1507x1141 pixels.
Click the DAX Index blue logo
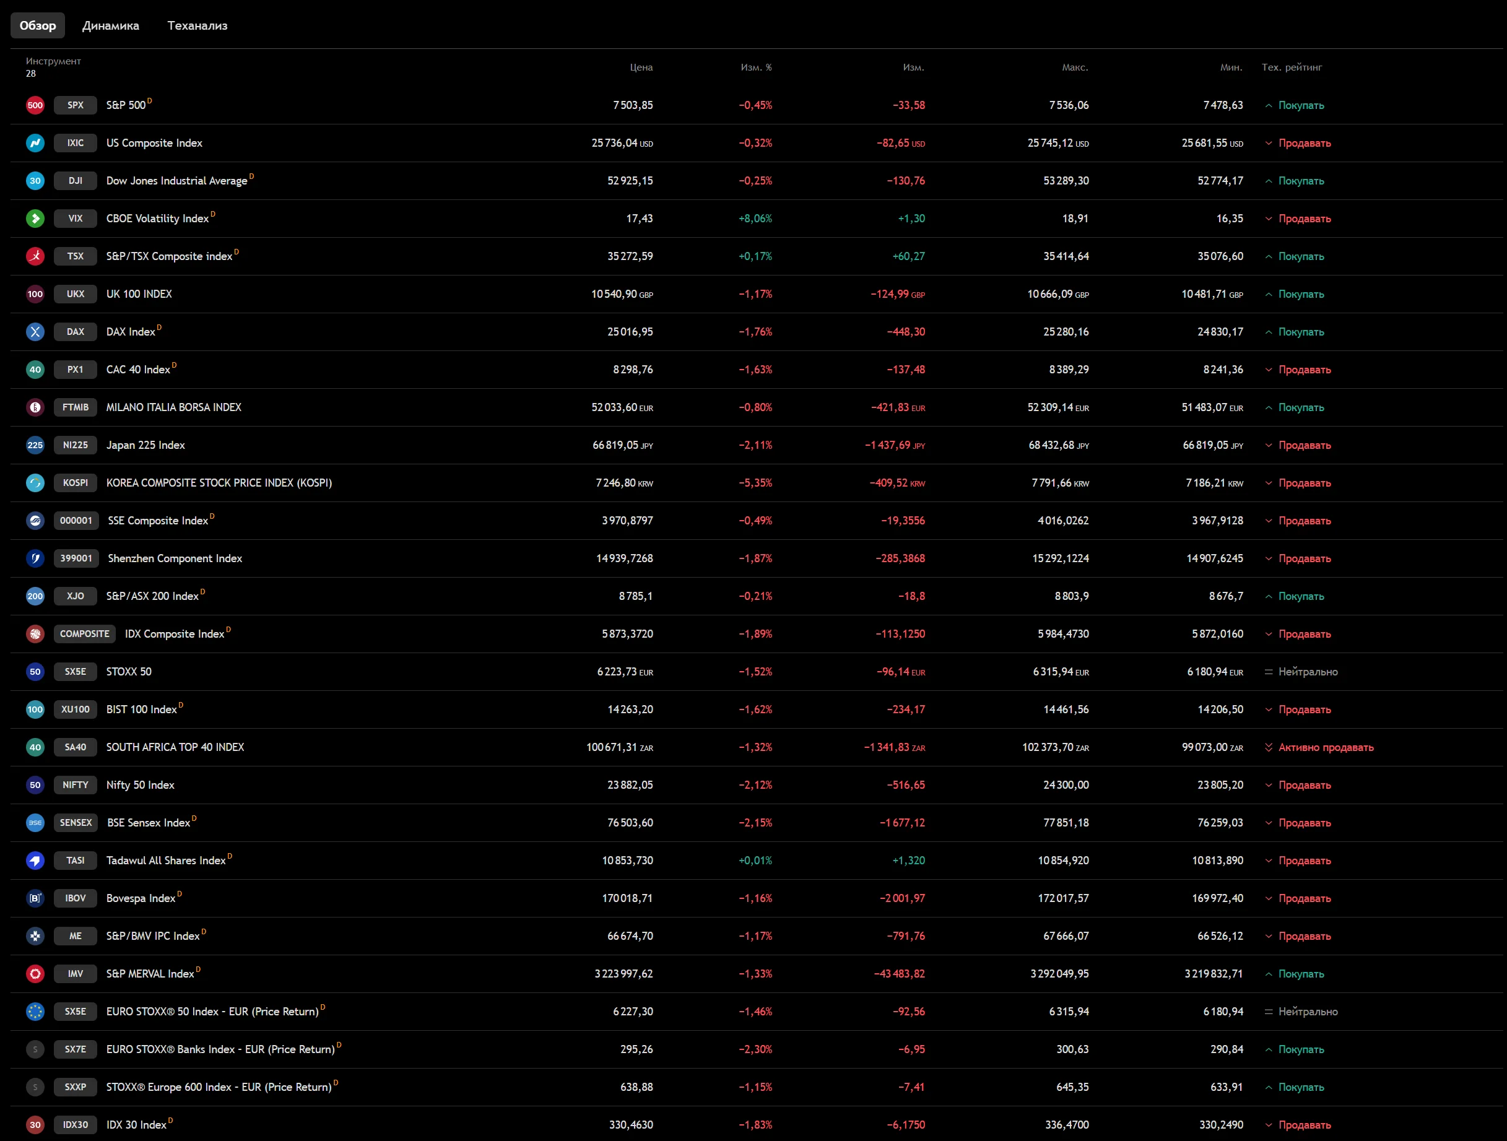tap(35, 332)
